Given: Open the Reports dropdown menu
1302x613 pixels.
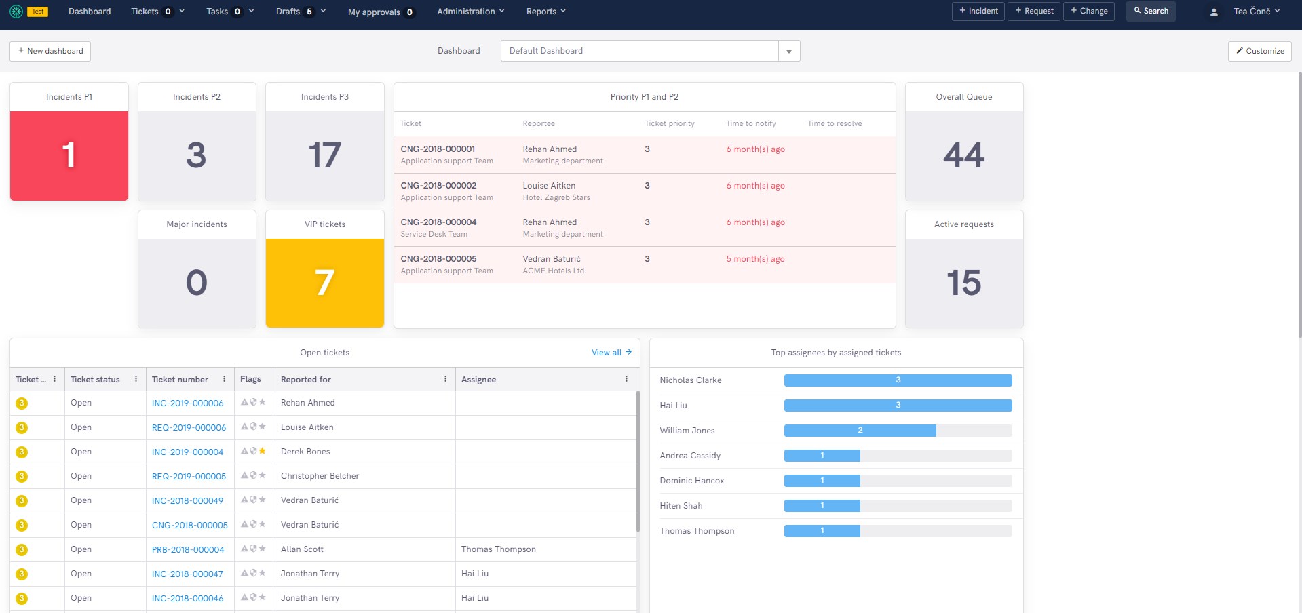Looking at the screenshot, I should pos(545,12).
